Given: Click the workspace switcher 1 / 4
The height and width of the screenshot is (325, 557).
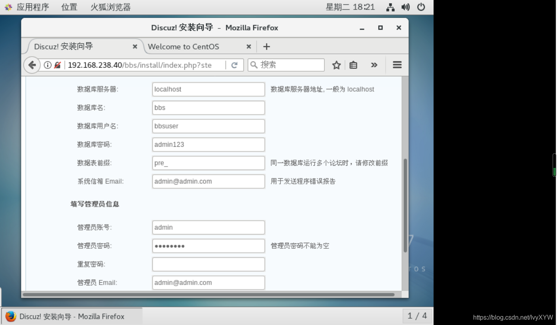Looking at the screenshot, I should coord(417,316).
